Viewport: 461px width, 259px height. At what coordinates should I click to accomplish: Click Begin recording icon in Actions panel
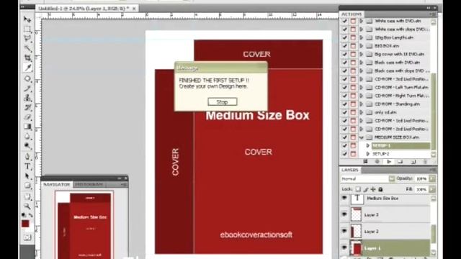coord(377,161)
